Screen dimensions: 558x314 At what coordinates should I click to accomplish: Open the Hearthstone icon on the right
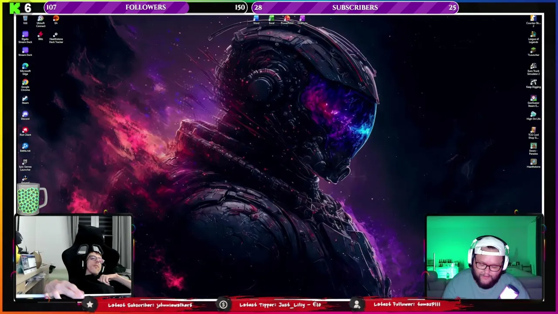click(533, 163)
